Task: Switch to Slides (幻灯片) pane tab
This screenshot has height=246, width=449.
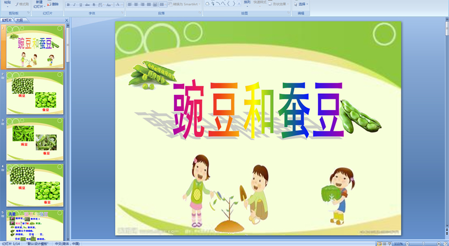Action: (7, 21)
